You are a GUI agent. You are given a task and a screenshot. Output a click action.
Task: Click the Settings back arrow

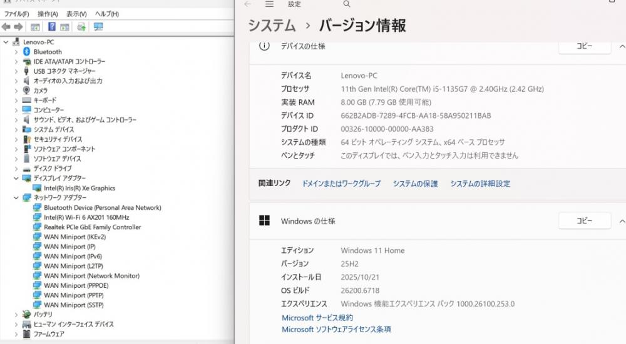[x=247, y=4]
